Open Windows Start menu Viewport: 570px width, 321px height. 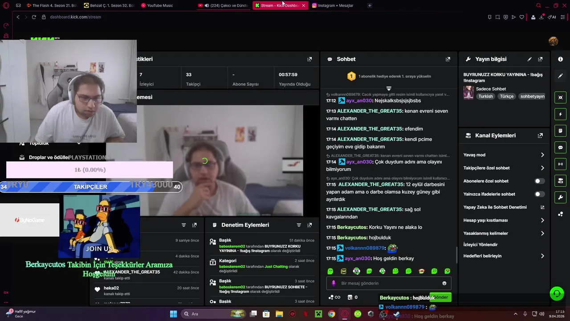(173, 314)
